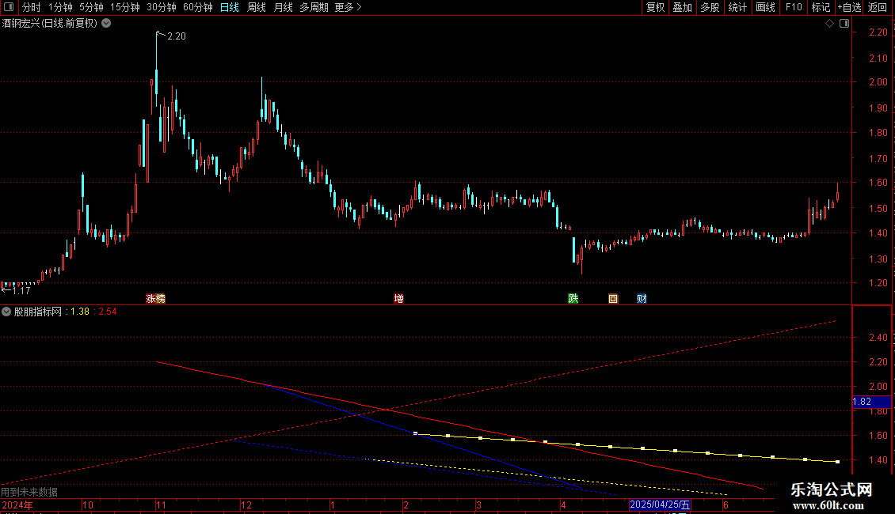Expand the 股朋指标网 indicator menu
The image size is (895, 514).
[x=6, y=312]
